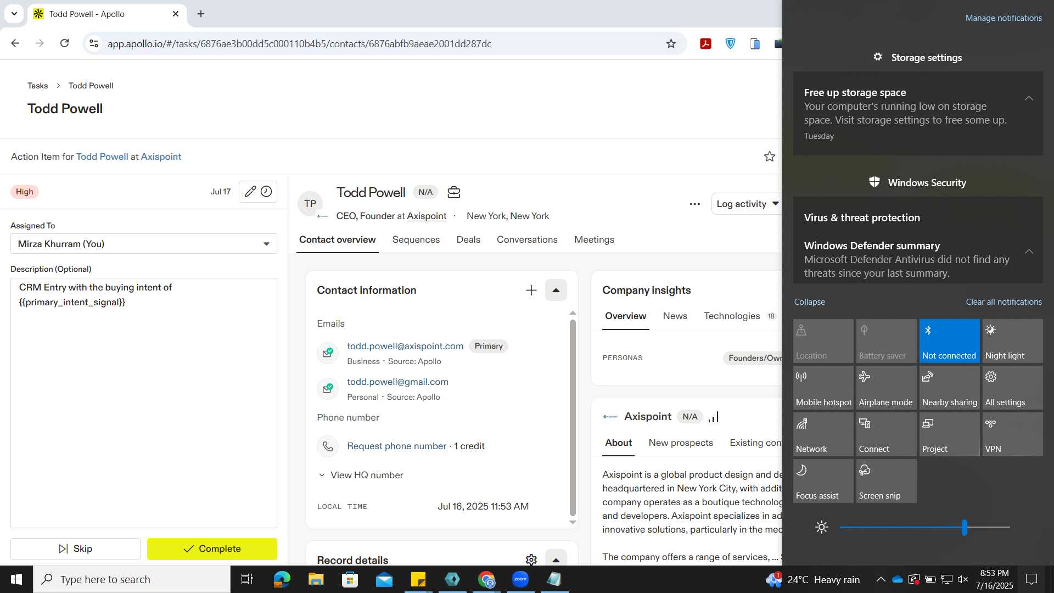The width and height of the screenshot is (1054, 593).
Task: Toggle Mobile hotspot tile
Action: click(x=823, y=388)
